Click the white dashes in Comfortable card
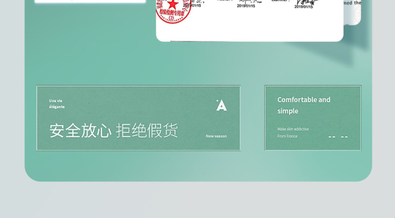 pyautogui.click(x=338, y=137)
